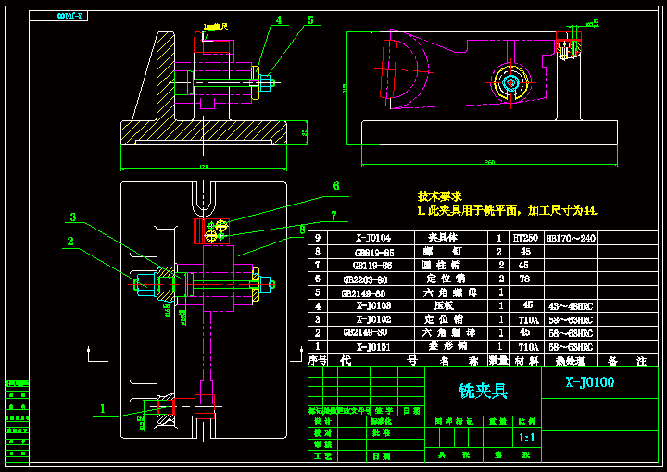This screenshot has width=667, height=472.
Task: Click the 材料 column header
Action: [x=526, y=361]
